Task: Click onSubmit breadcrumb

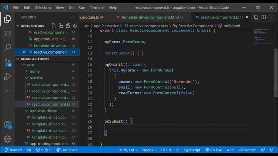Action: [x=232, y=26]
